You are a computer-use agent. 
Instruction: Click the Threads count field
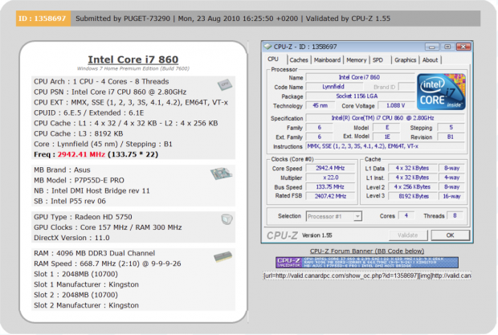(x=455, y=216)
